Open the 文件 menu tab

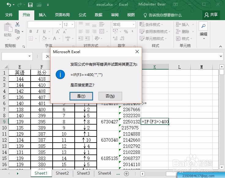pyautogui.click(x=9, y=15)
